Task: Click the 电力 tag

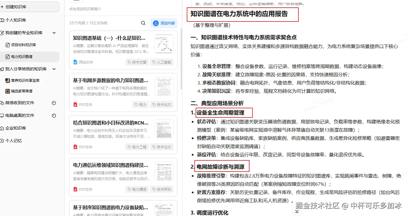Action: point(141,104)
